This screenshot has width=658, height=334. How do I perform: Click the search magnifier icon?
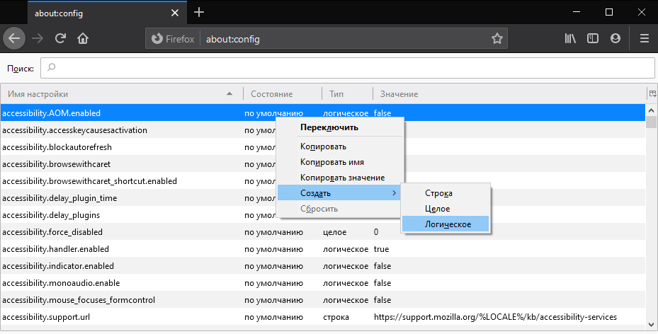click(51, 67)
